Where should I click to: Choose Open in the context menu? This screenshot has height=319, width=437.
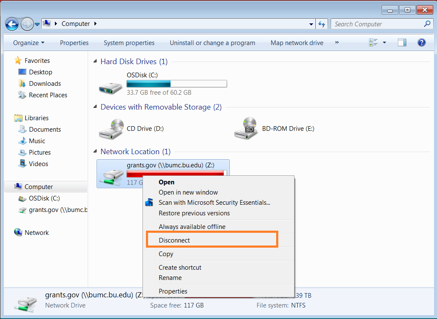point(166,182)
